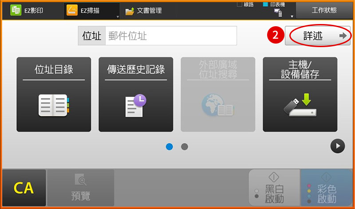Image resolution: width=355 pixels, height=209 pixels.
Task: Select the first blue page indicator dot
Action: tap(169, 147)
